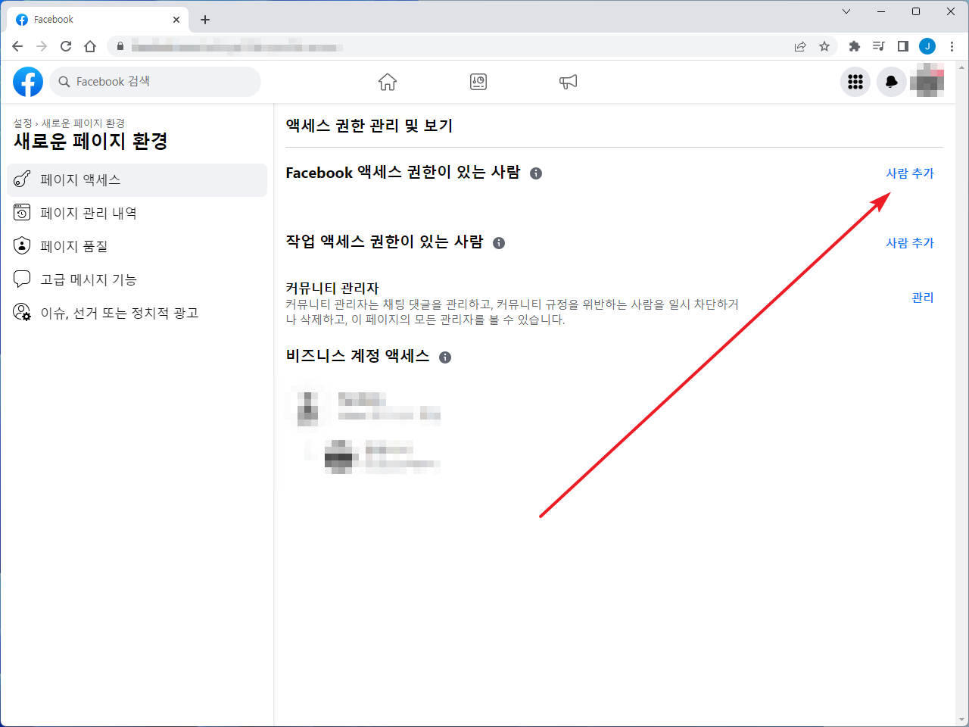Select 페이지 액세스 in the sidebar
969x727 pixels.
[x=137, y=179]
